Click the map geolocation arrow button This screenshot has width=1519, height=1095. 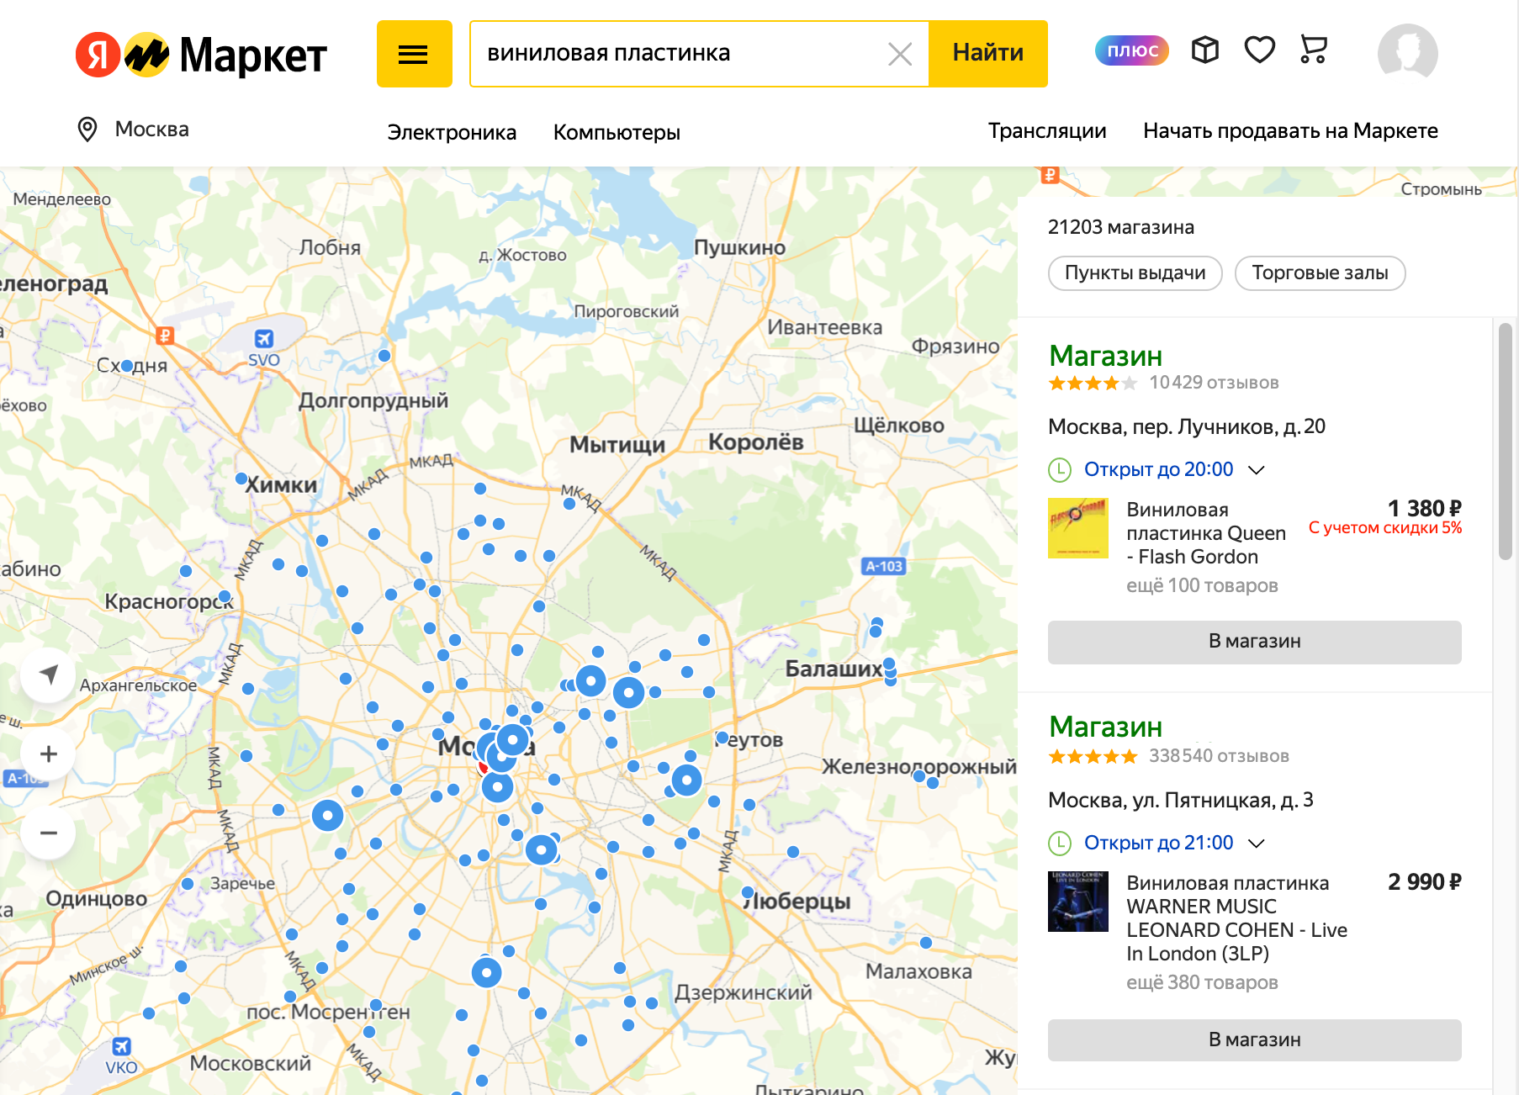(x=49, y=674)
